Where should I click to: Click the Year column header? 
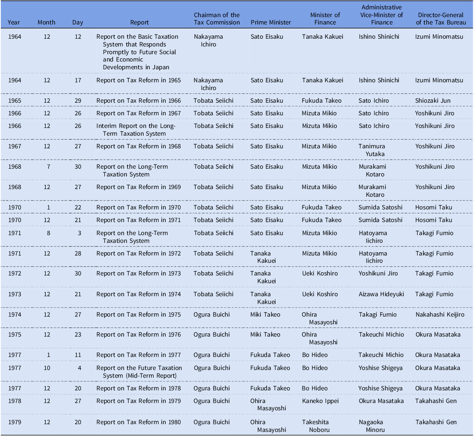coord(14,22)
